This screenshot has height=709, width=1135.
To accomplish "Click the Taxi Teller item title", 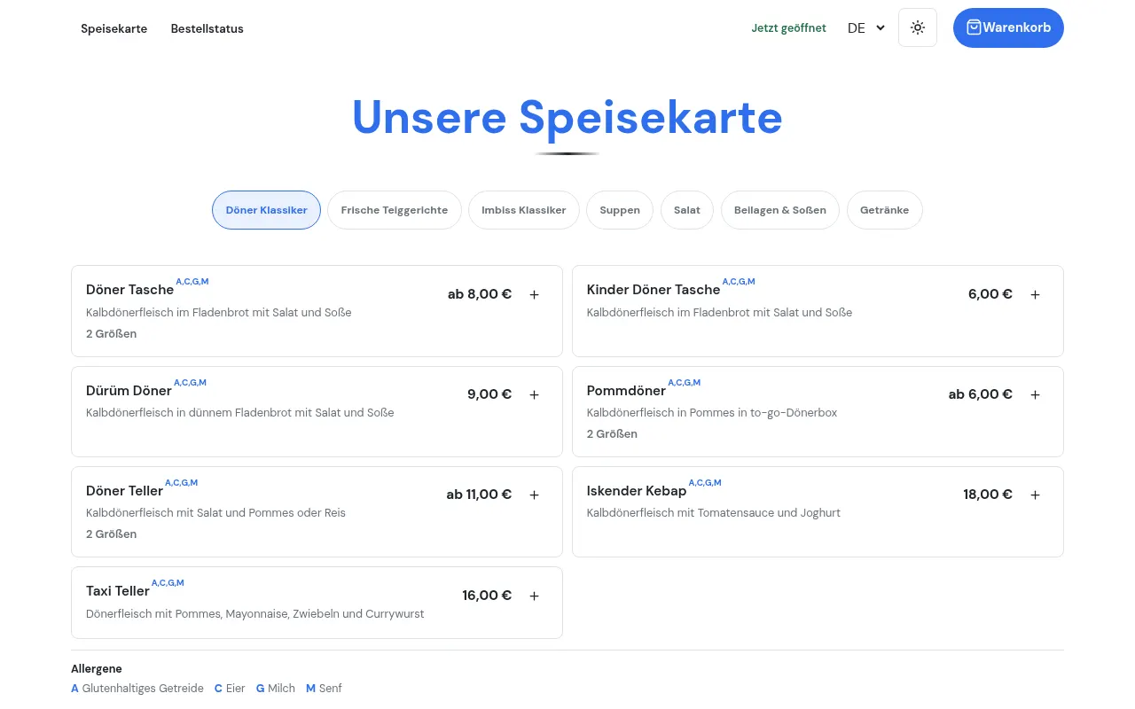I will [118, 591].
